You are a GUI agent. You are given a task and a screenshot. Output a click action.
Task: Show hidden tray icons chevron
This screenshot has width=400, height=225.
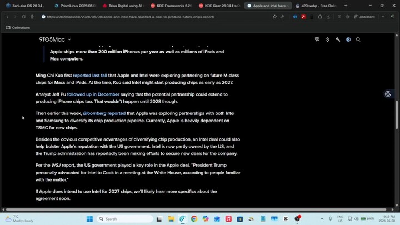322,219
